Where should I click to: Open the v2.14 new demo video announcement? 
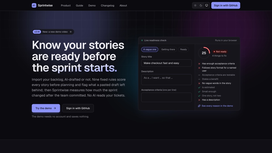53,32
